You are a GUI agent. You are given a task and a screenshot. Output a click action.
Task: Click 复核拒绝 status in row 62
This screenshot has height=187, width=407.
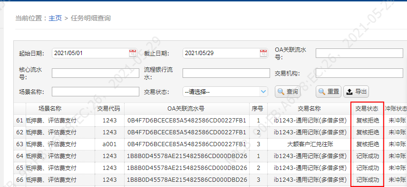pyautogui.click(x=367, y=132)
